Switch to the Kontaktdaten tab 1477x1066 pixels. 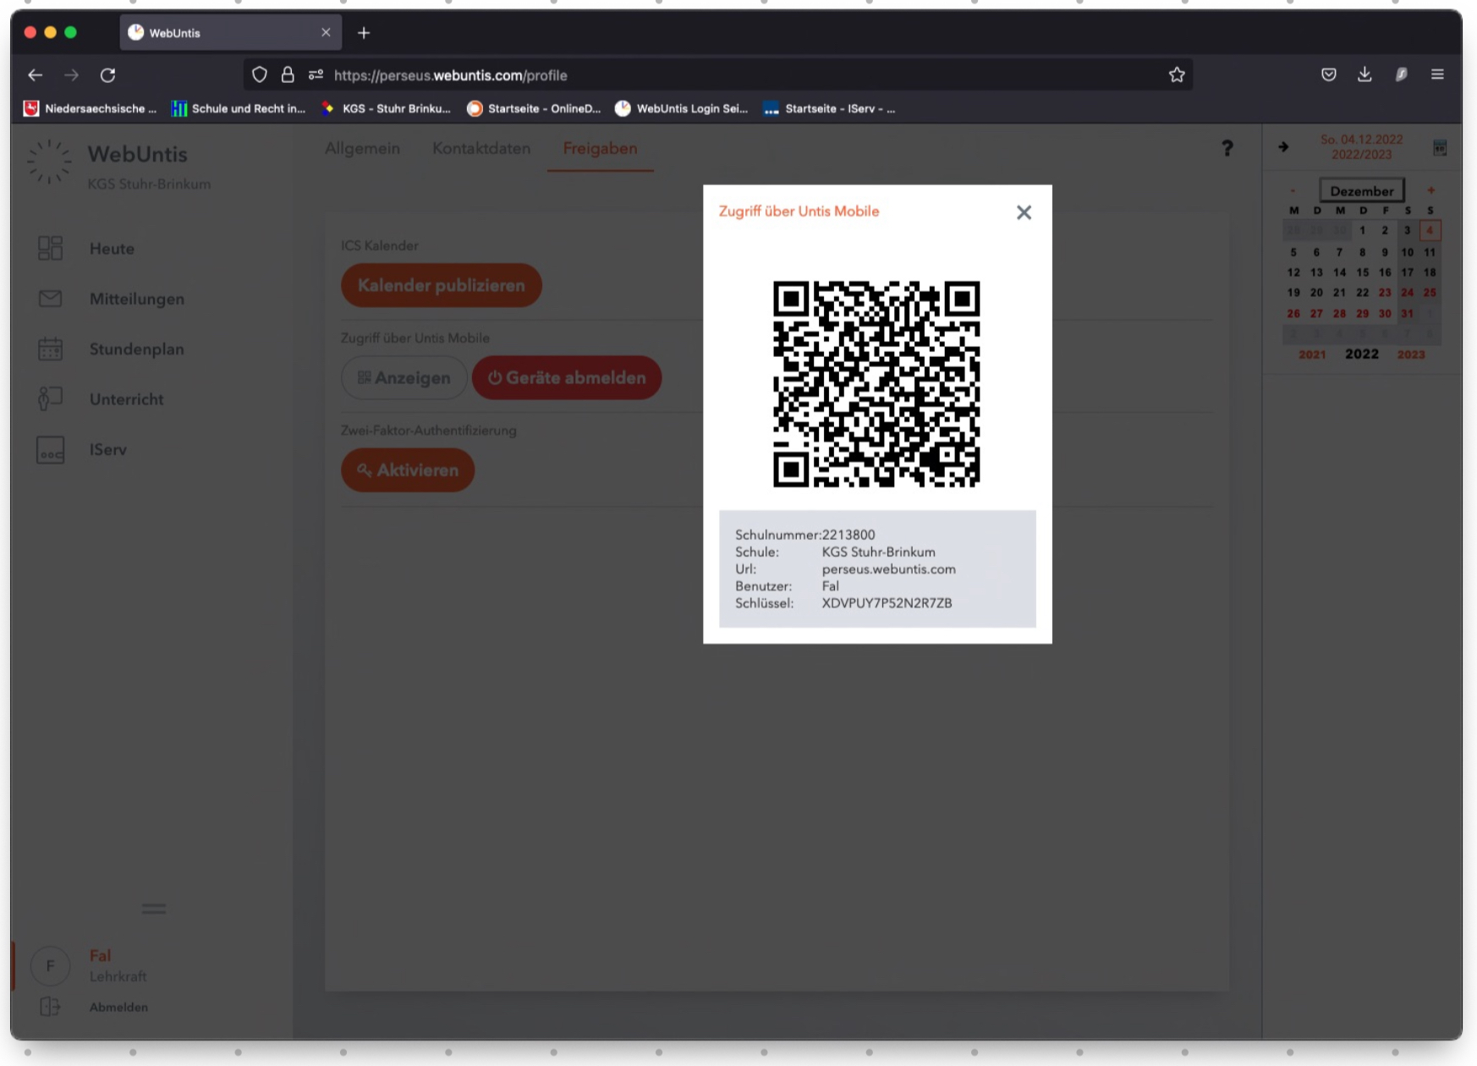click(x=481, y=148)
